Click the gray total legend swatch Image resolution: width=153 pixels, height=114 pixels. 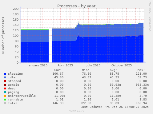[5, 103]
